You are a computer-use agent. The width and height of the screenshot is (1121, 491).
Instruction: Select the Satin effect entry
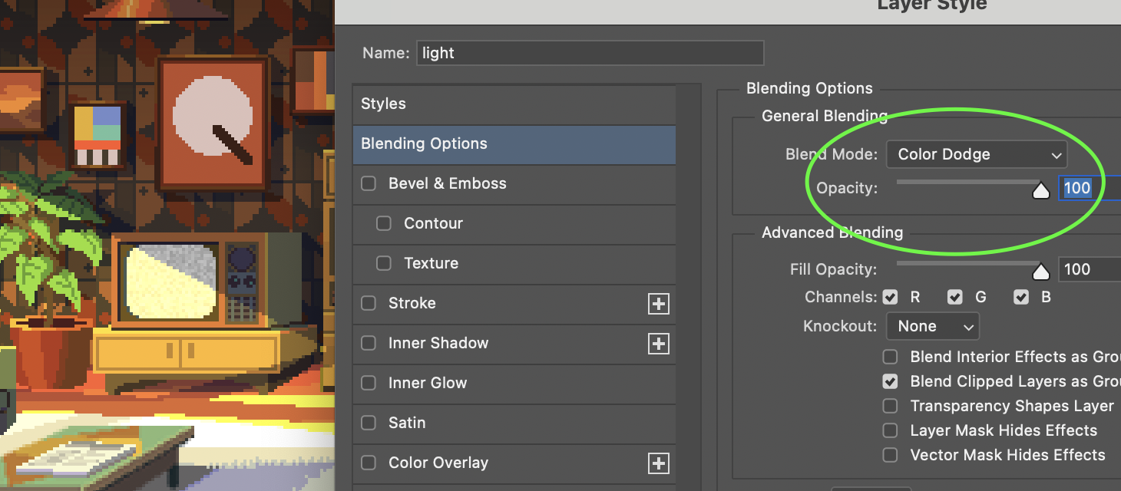pyautogui.click(x=407, y=423)
